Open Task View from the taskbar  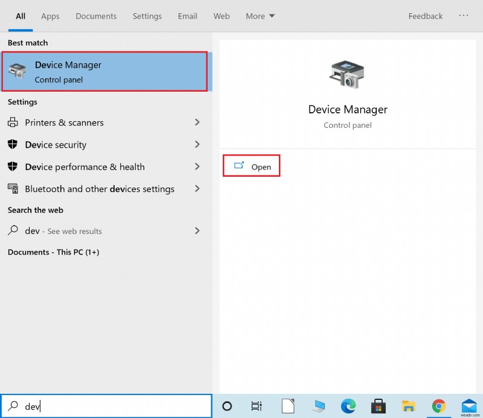point(257,406)
